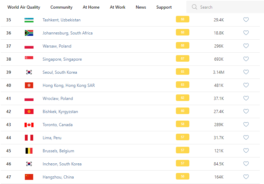Open the Toronto, Canada link
The width and height of the screenshot is (264, 184).
[58, 125]
